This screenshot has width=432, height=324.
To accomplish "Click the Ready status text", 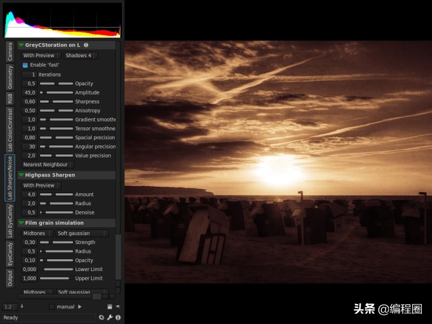I will coord(11,318).
